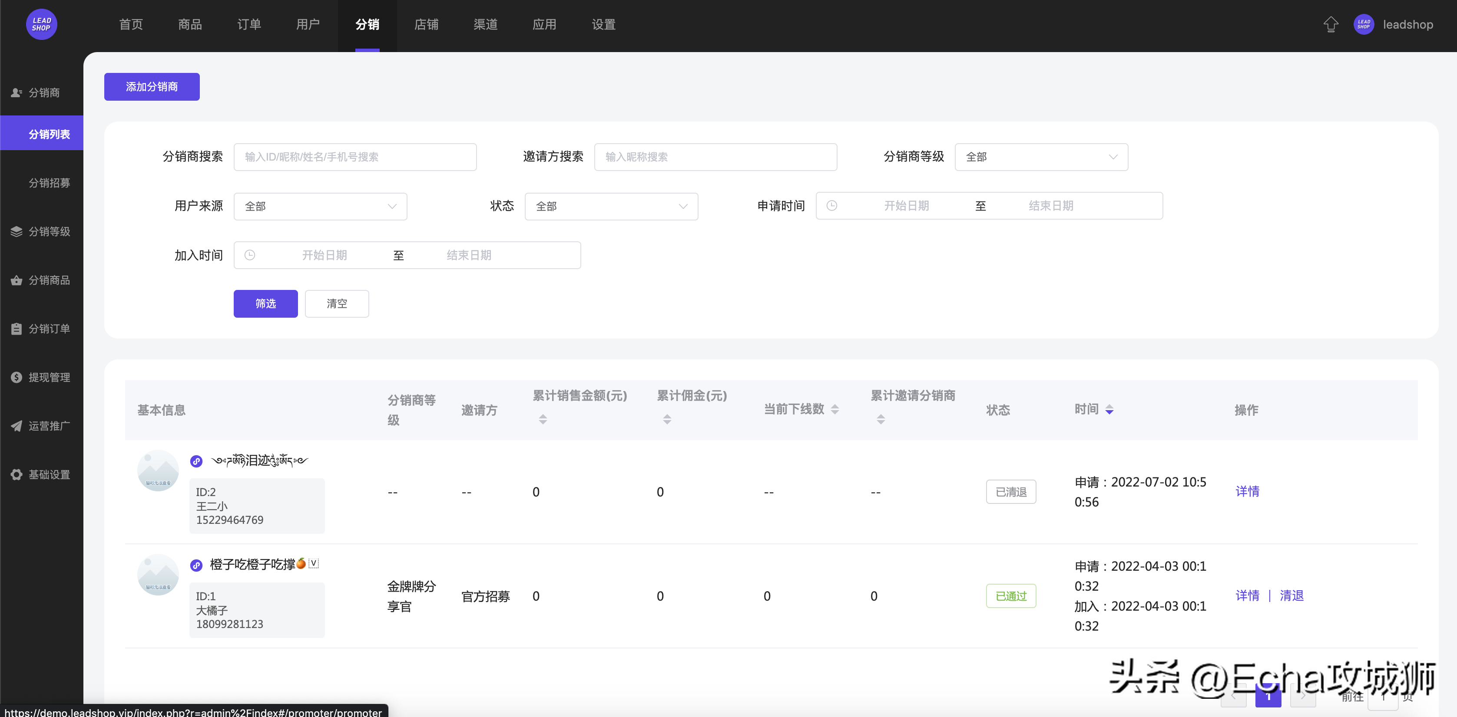1457x717 pixels.
Task: Click phone number 15229464769
Action: [x=230, y=519]
